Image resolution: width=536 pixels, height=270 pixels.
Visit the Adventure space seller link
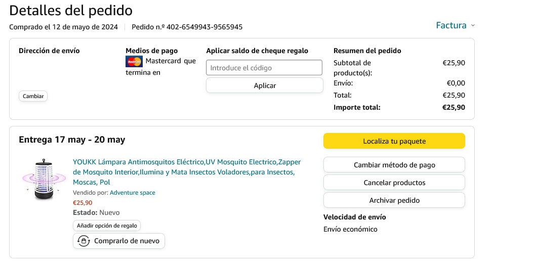133,193
